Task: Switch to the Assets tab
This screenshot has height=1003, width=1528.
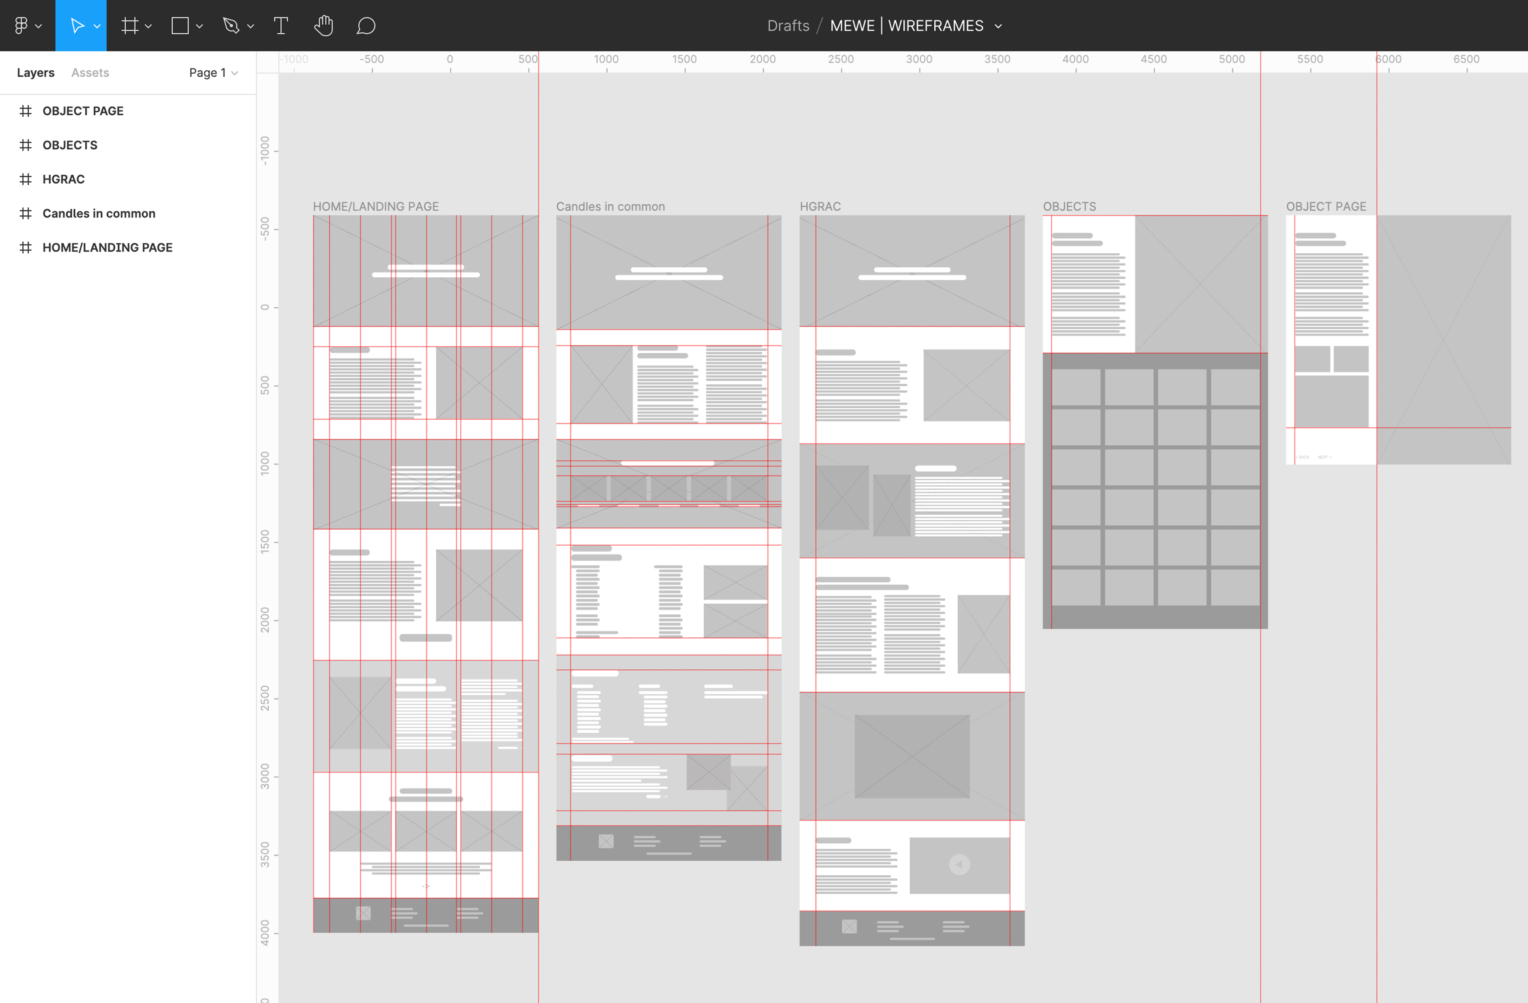Action: [x=90, y=72]
